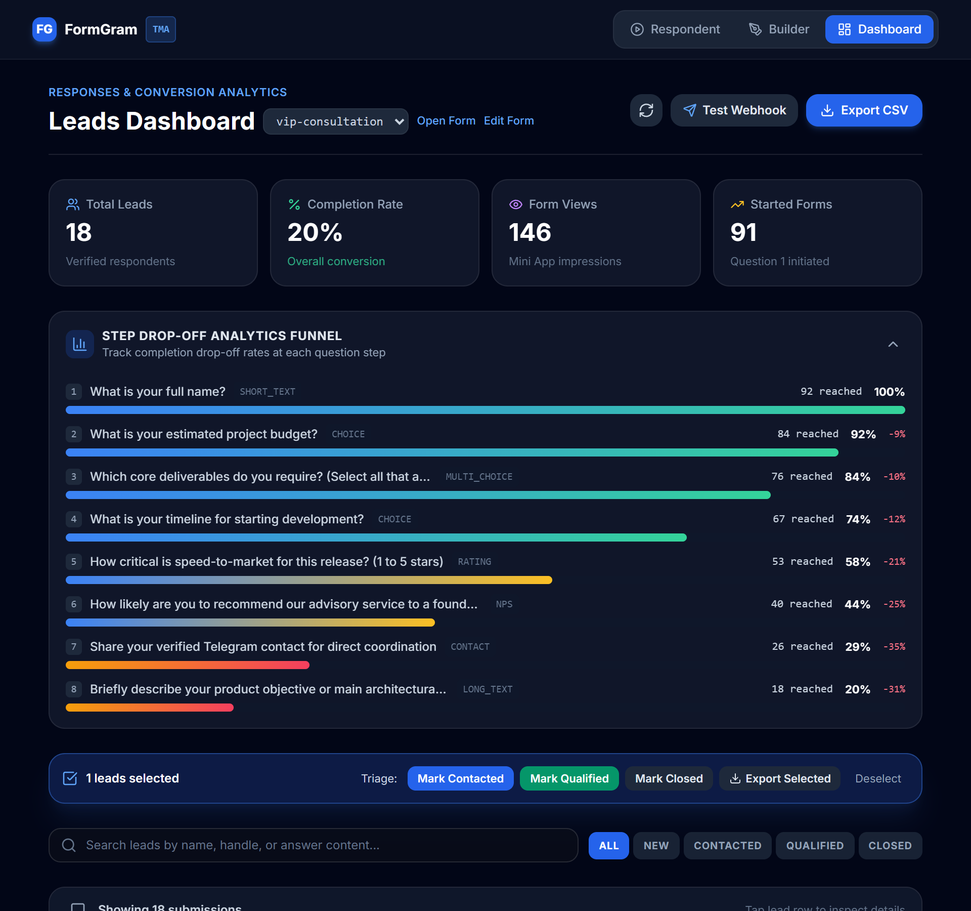Click the step 6 number badge

pyautogui.click(x=74, y=604)
